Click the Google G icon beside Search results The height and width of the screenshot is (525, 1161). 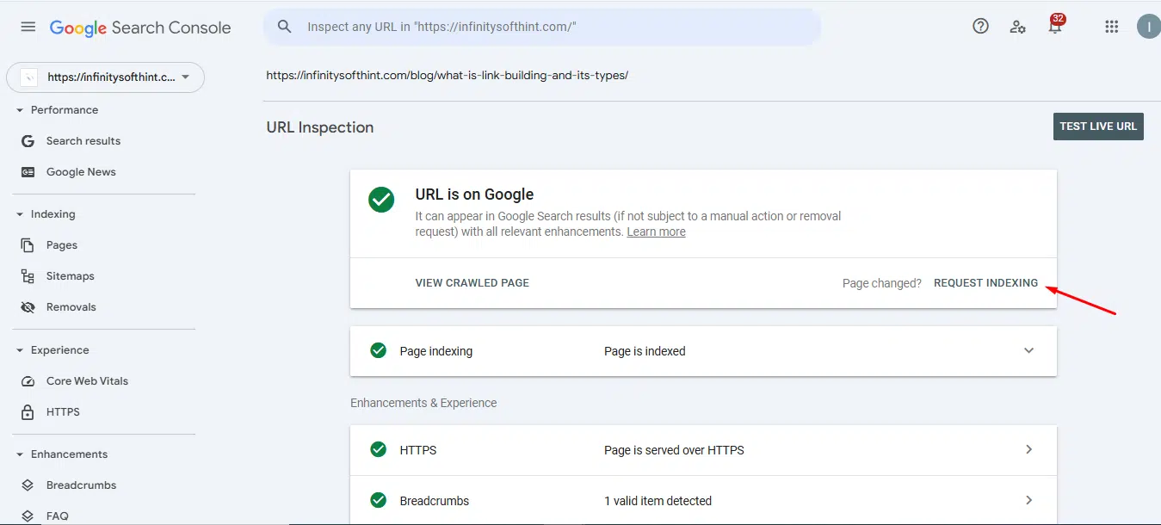click(x=28, y=141)
